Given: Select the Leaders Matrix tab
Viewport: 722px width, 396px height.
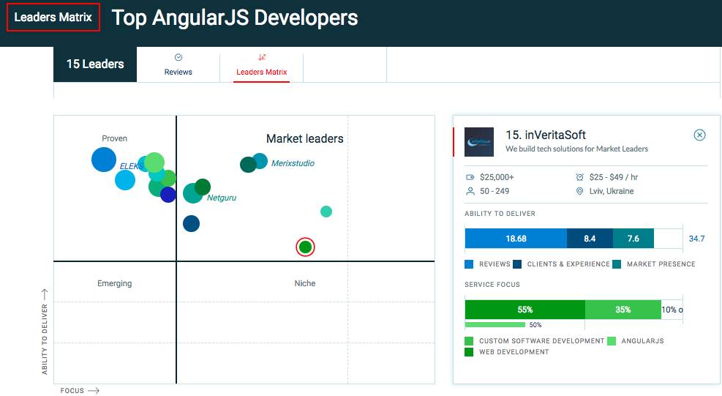Looking at the screenshot, I should tap(262, 64).
